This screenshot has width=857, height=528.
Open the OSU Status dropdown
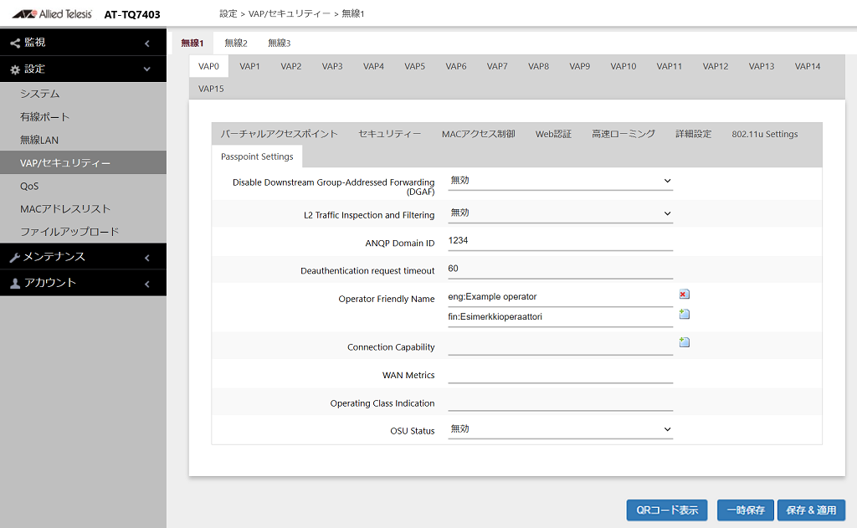tap(560, 429)
